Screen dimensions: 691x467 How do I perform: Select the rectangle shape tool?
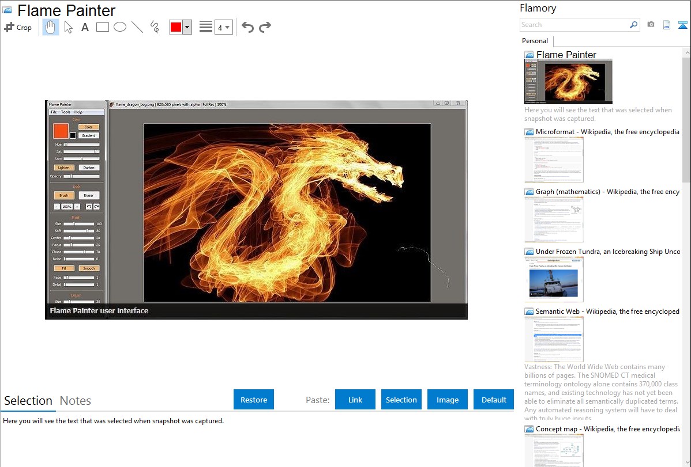pyautogui.click(x=102, y=27)
